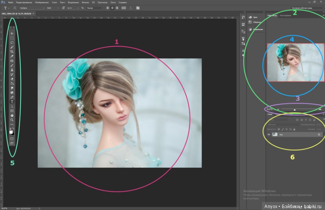Toggle visibility eye of the layer
This screenshot has width=325, height=210.
pyautogui.click(x=269, y=134)
